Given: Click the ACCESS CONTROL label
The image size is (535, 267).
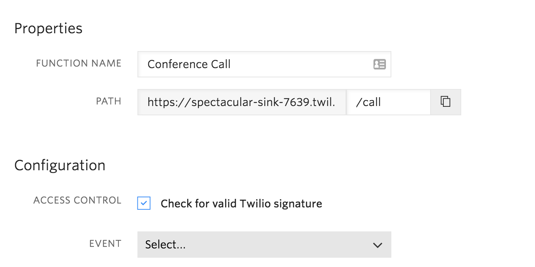Looking at the screenshot, I should click(77, 200).
